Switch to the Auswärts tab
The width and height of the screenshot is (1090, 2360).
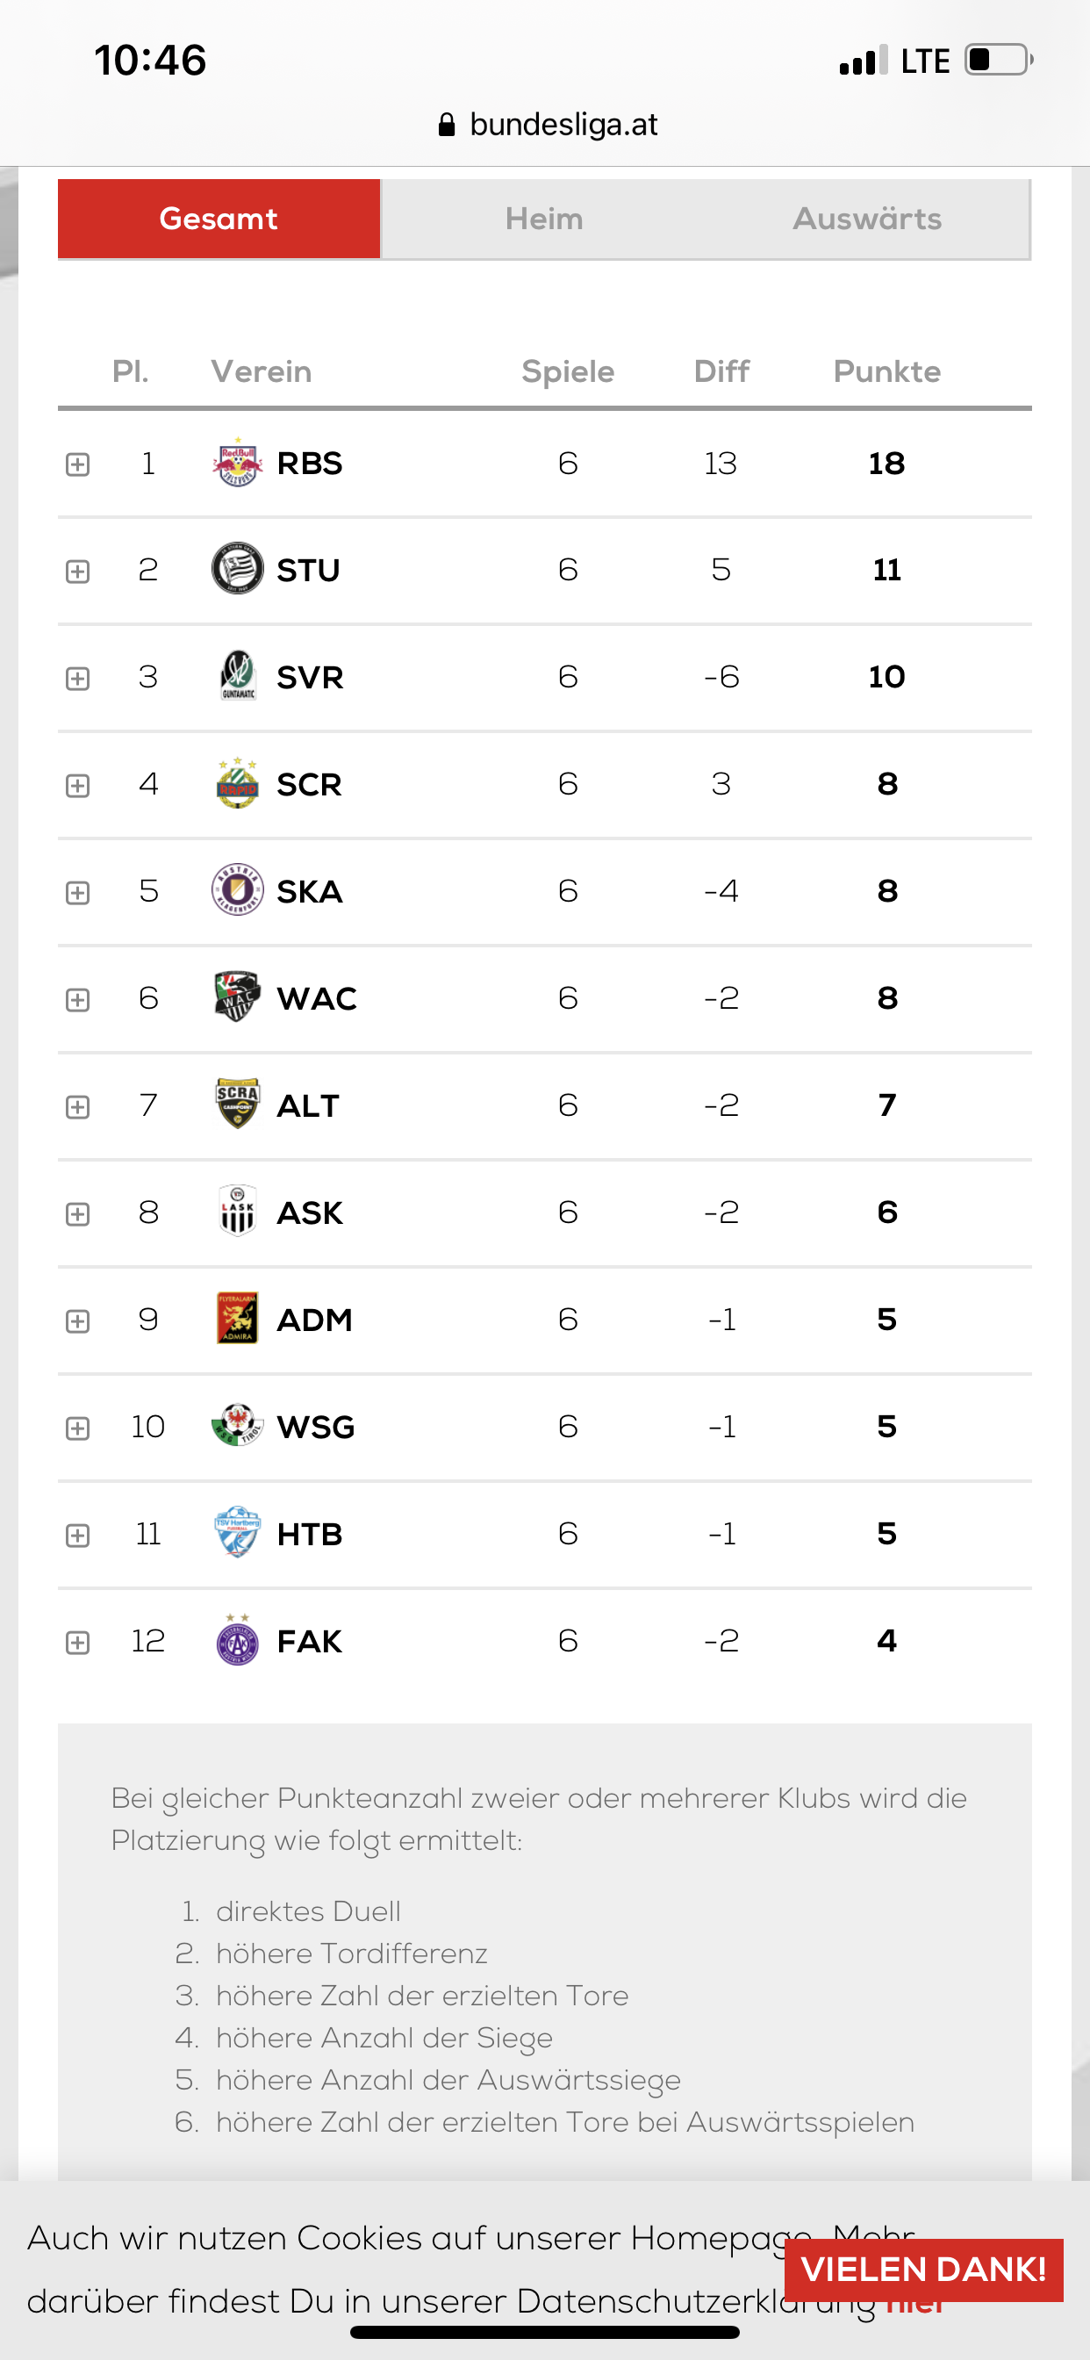click(x=867, y=219)
